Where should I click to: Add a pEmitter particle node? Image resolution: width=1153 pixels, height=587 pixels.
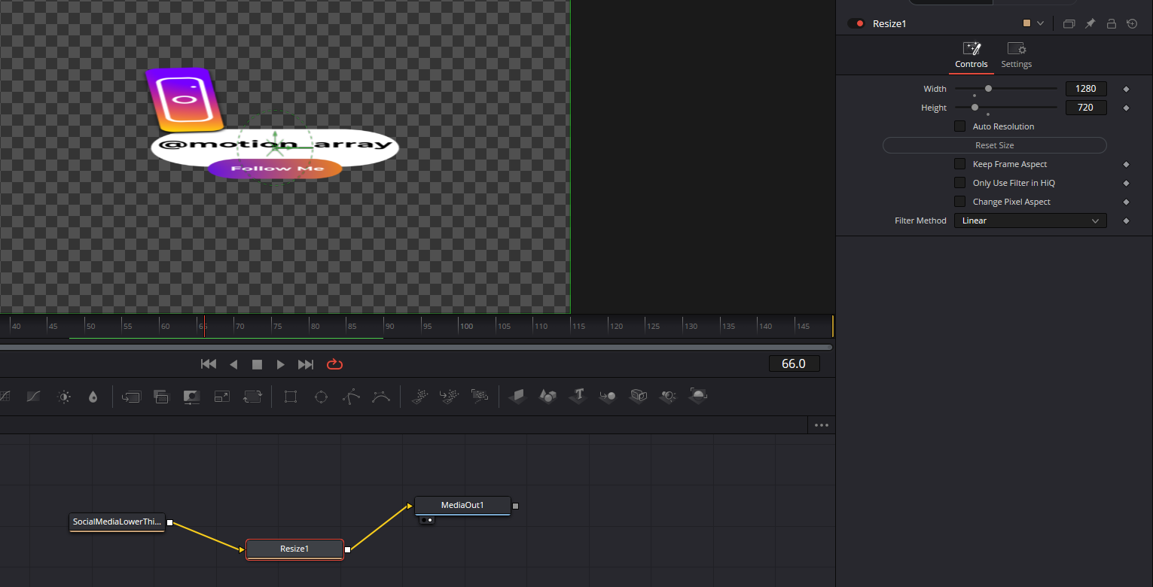tap(420, 396)
